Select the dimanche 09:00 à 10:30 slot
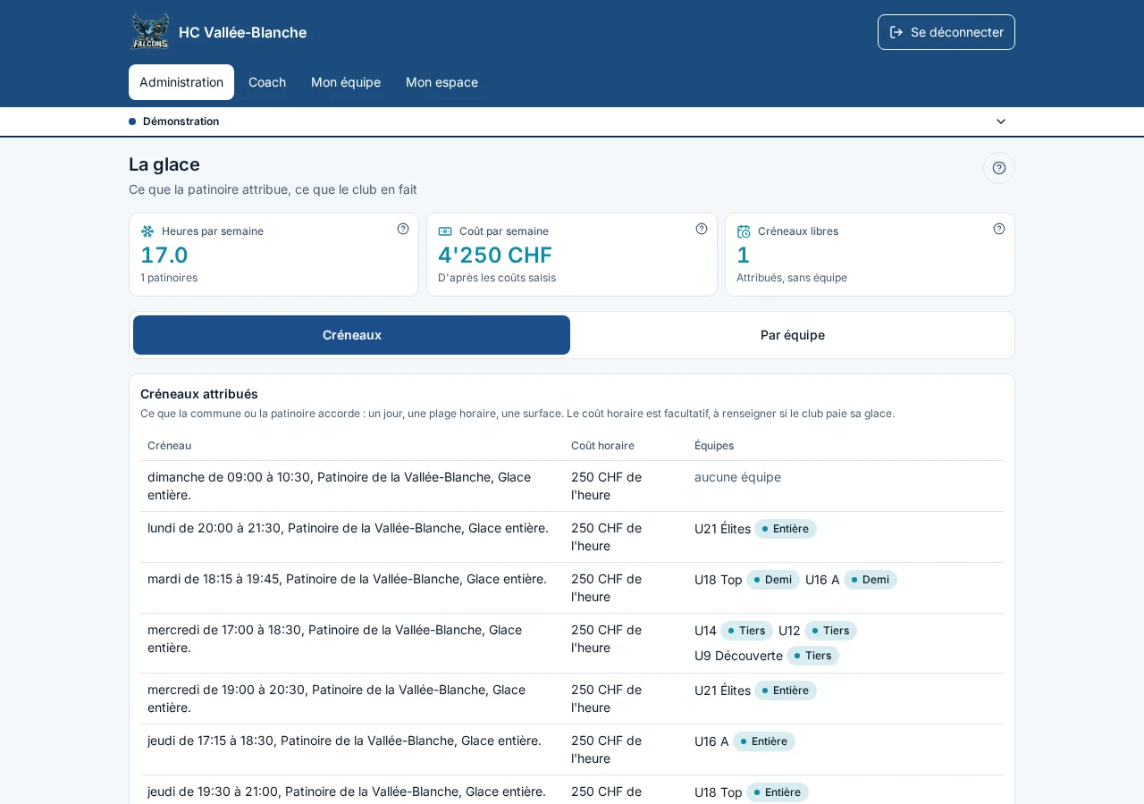This screenshot has width=1144, height=804. tap(572, 486)
